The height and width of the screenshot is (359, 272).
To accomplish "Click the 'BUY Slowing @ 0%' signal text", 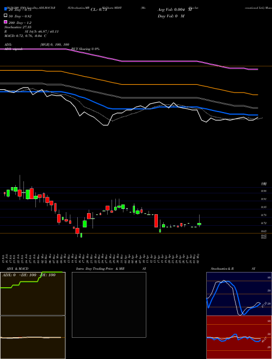I will click(x=85, y=49).
